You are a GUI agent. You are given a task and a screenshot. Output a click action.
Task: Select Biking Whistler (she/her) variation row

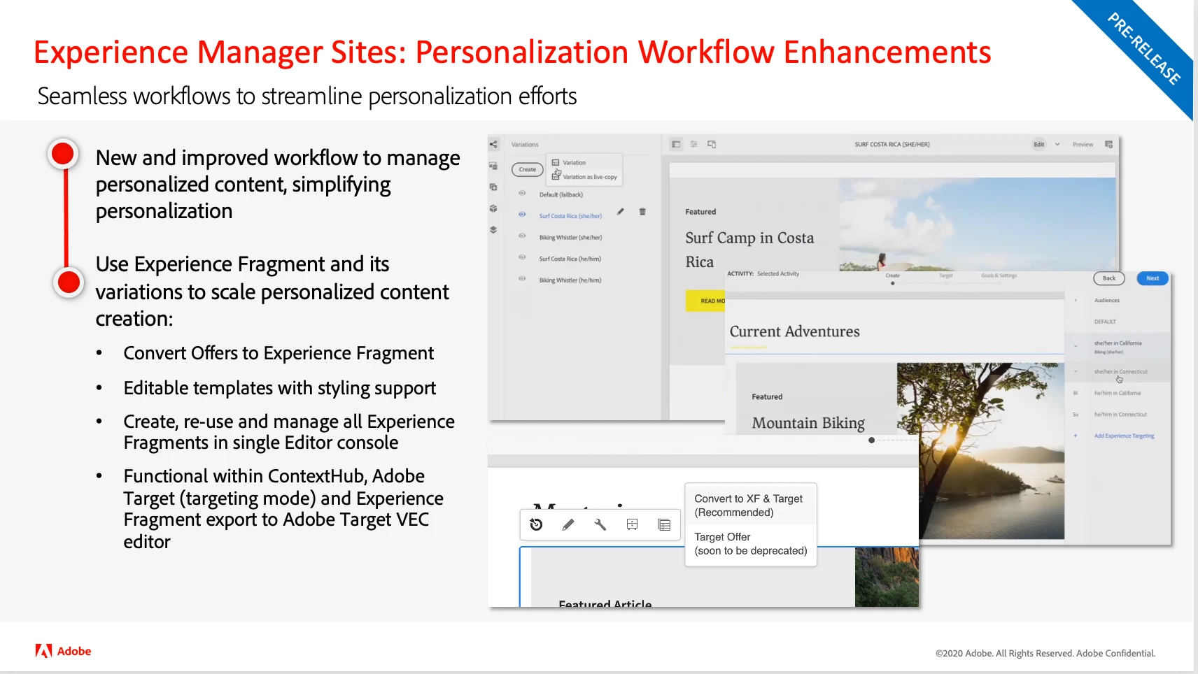[x=570, y=237]
